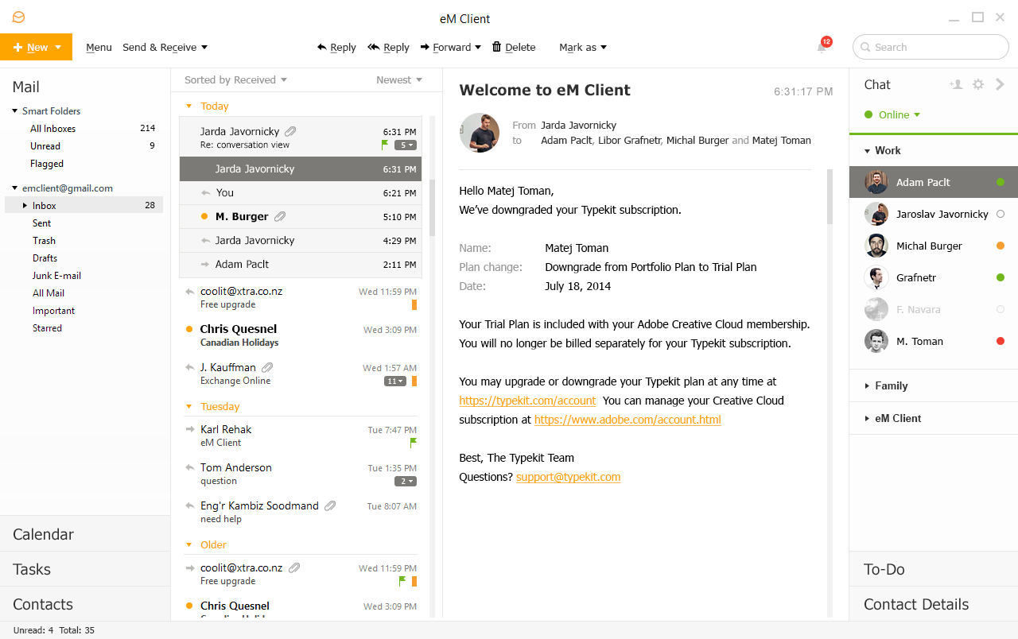Click the Delete trash toolbar button
The width and height of the screenshot is (1018, 639).
514,47
